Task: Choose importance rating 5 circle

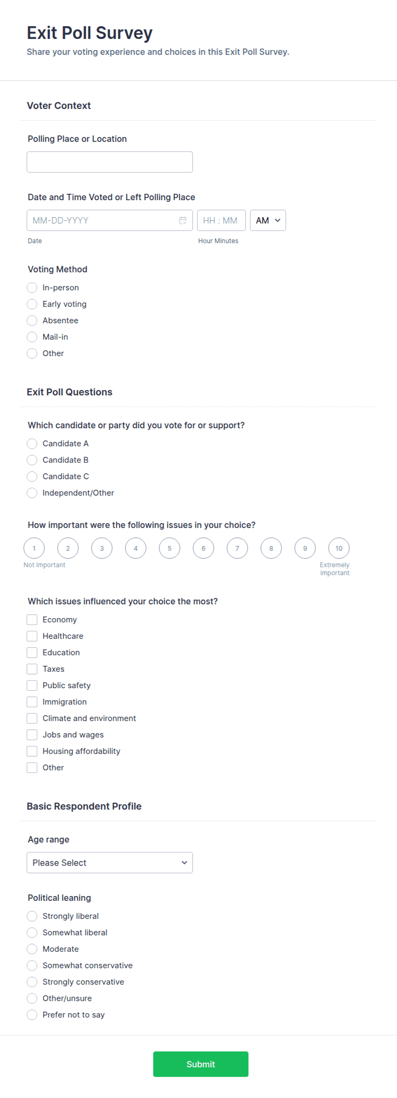Action: pos(169,548)
